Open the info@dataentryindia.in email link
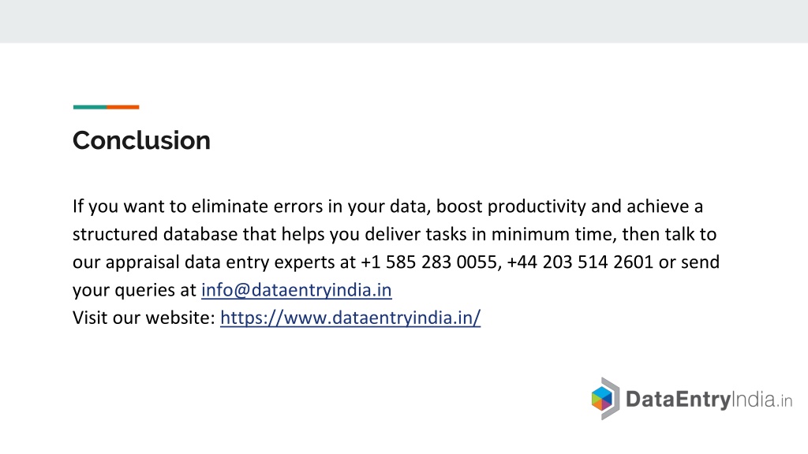Screen dimensions: 808x454 coord(297,290)
